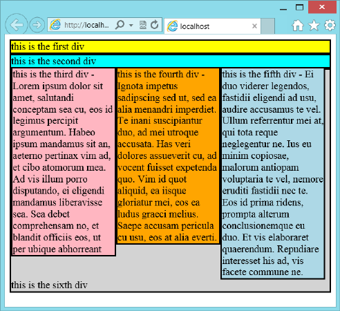Click the yellow first div

(170, 46)
